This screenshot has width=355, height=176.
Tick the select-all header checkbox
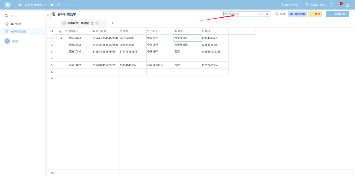click(x=52, y=31)
